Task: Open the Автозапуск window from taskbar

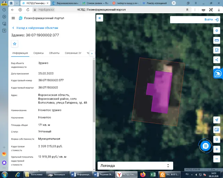Action: 57,175
